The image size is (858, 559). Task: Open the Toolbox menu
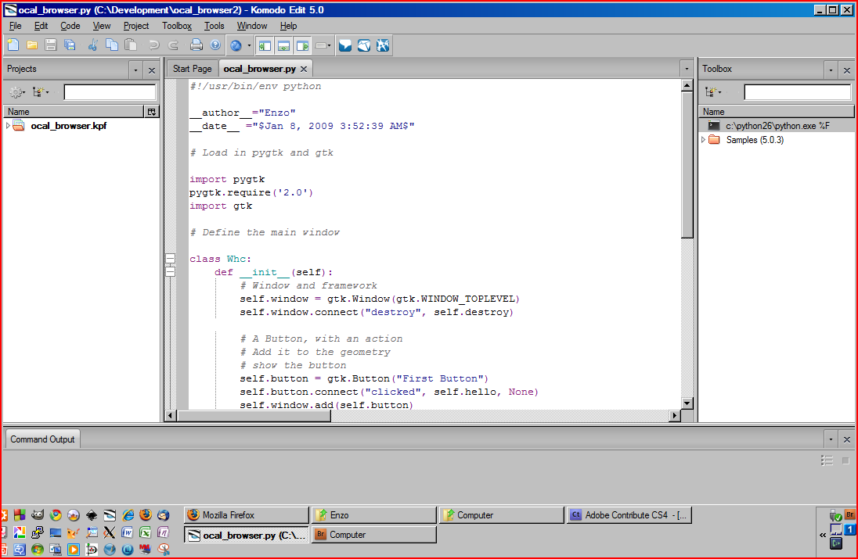pyautogui.click(x=177, y=26)
